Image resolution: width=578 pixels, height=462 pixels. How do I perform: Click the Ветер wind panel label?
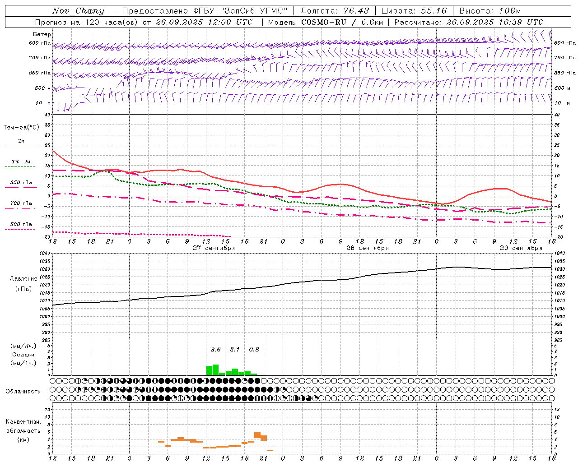[42, 34]
